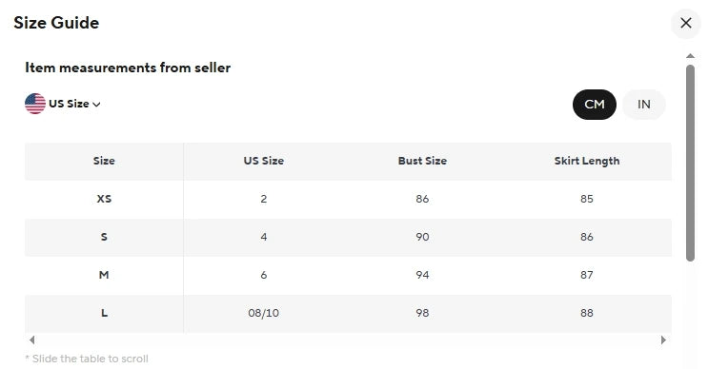Click the table's left scroll arrow
708x369 pixels.
pyautogui.click(x=31, y=340)
